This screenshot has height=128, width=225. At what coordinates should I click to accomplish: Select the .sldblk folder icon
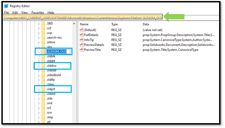tap(43, 57)
